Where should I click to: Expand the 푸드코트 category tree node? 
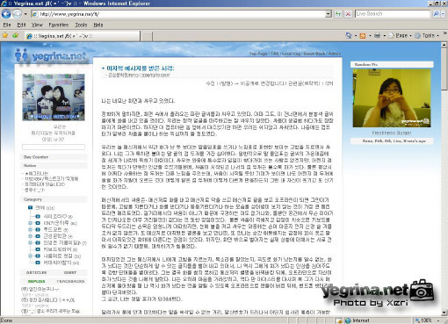(x=30, y=230)
